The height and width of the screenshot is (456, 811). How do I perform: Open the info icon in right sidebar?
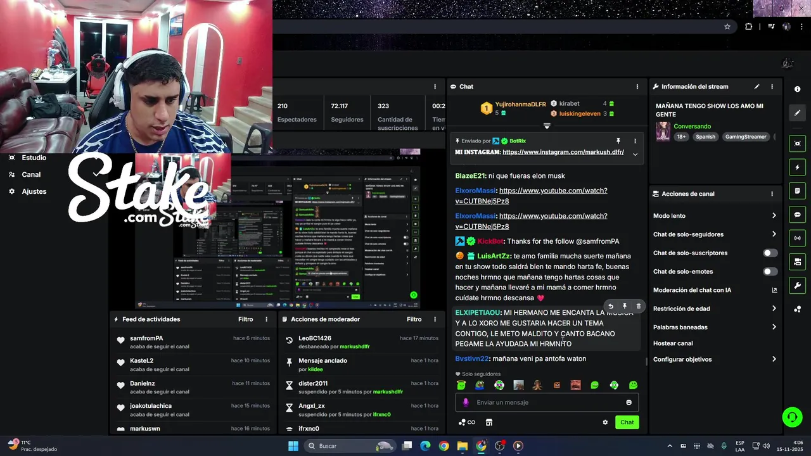[797, 89]
